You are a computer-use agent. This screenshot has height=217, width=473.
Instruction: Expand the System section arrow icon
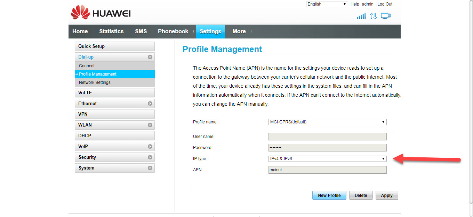click(150, 168)
